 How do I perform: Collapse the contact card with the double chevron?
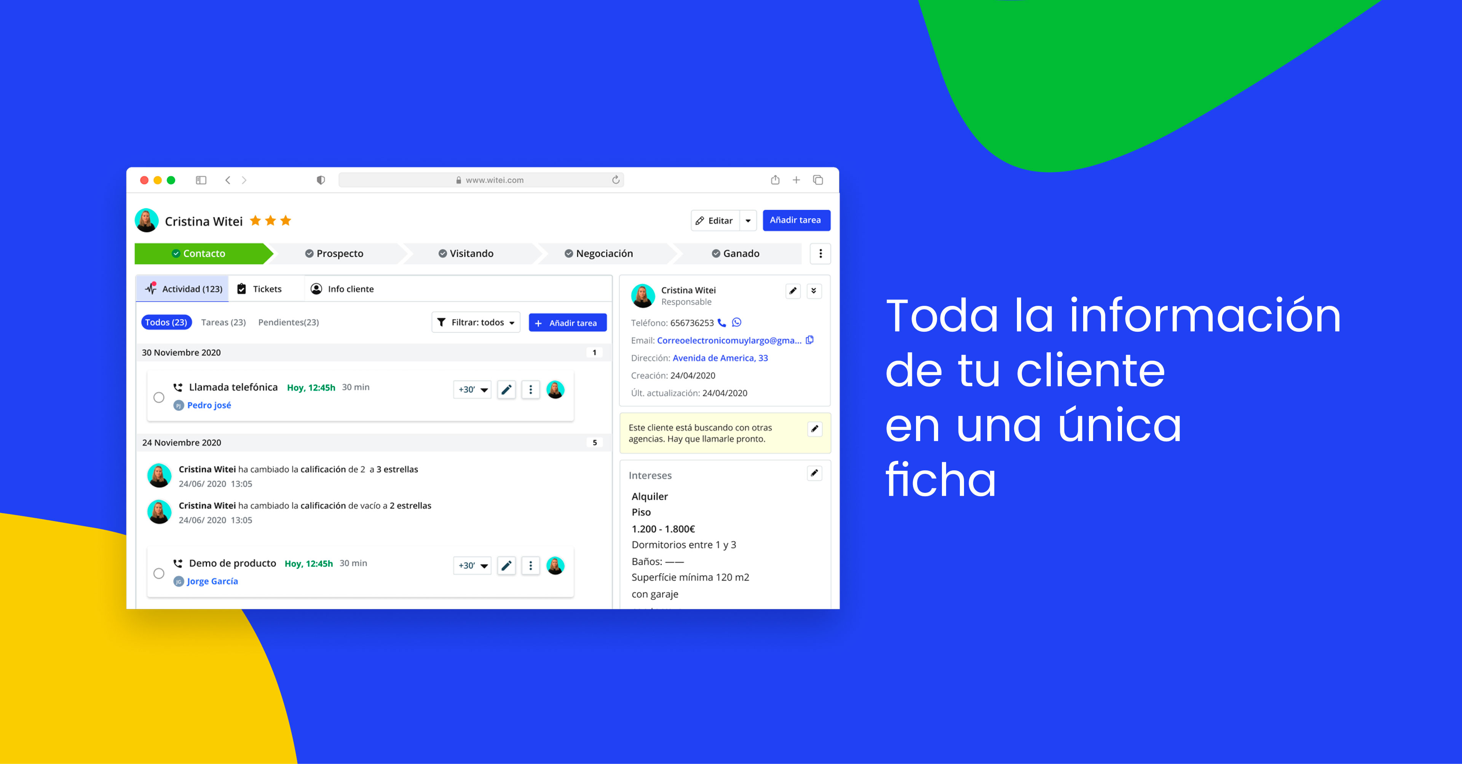(x=814, y=291)
